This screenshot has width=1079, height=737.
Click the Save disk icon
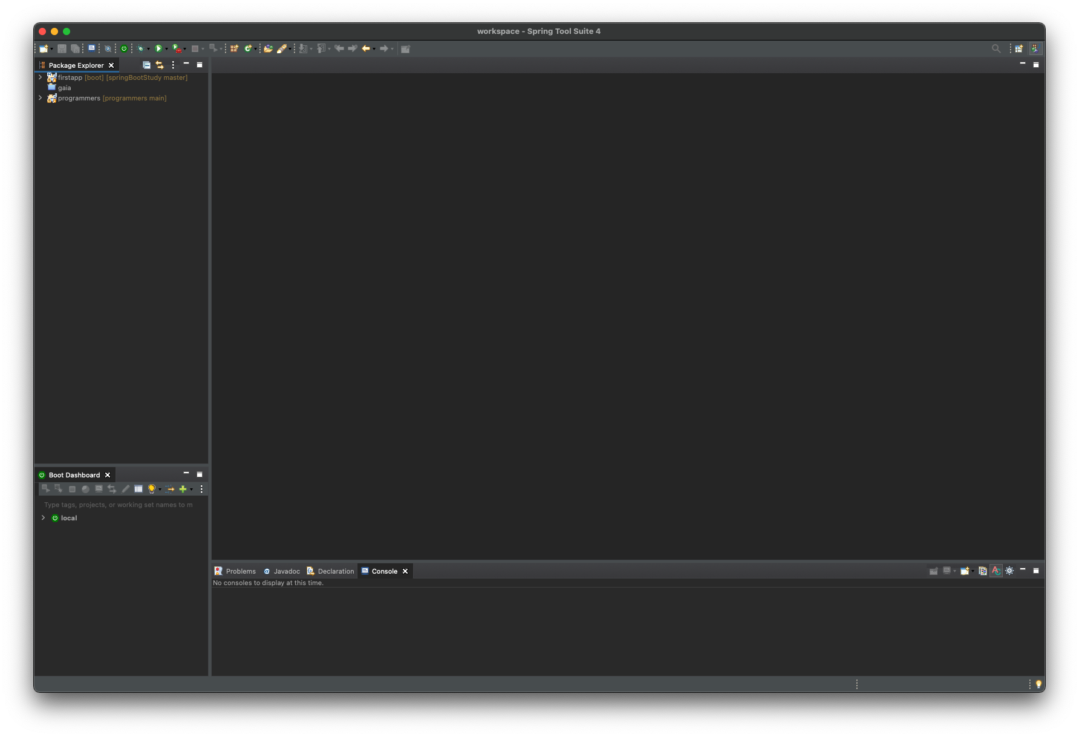coord(62,48)
